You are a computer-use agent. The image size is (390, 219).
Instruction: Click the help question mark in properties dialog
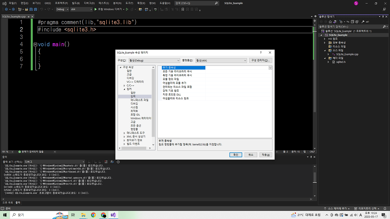261,53
